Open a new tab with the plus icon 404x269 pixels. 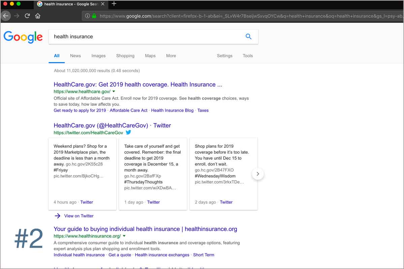coord(114,4)
